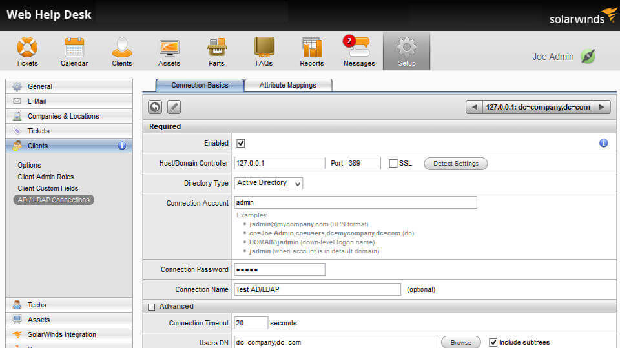
Task: Click the Connection Name field
Action: click(318, 289)
